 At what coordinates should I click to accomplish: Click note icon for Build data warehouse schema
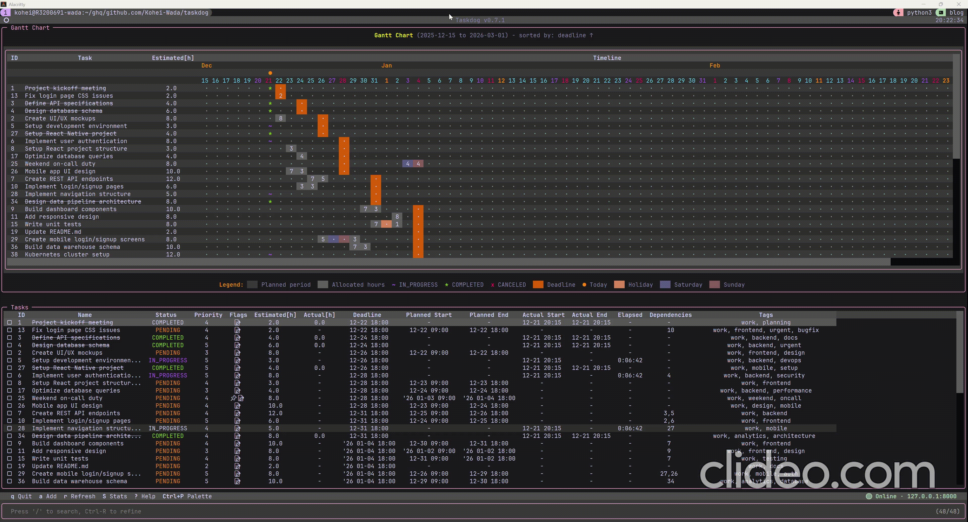pyautogui.click(x=237, y=481)
